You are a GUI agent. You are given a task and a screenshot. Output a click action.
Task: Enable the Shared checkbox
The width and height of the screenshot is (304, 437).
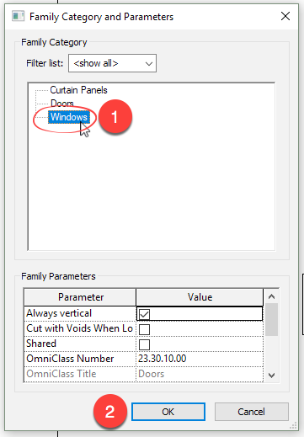click(x=144, y=344)
